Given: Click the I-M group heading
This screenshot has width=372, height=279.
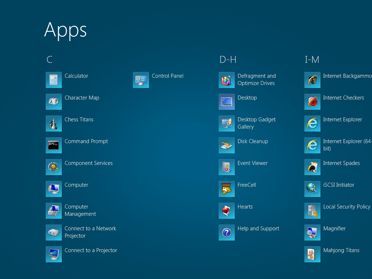Looking at the screenshot, I should pos(312,60).
